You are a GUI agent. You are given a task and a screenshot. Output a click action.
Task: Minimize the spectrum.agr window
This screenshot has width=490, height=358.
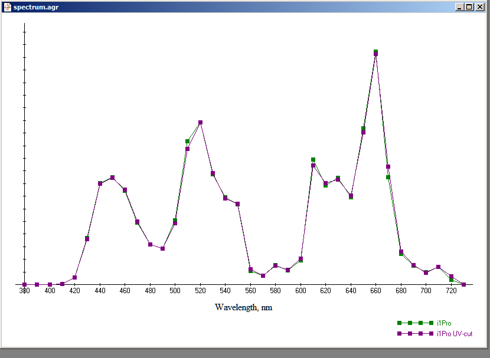[x=459, y=7]
